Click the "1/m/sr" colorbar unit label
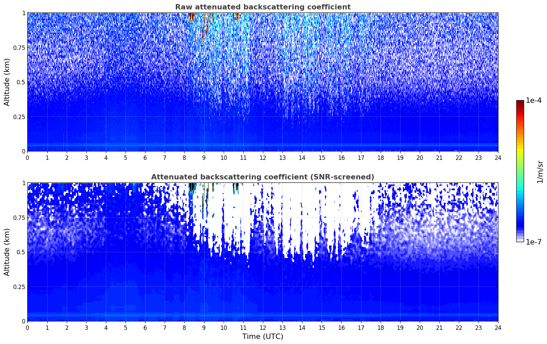The image size is (547, 344). 540,171
